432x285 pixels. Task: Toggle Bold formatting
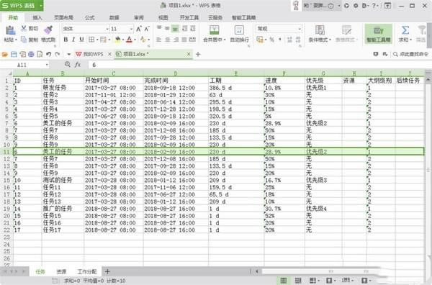(66, 40)
